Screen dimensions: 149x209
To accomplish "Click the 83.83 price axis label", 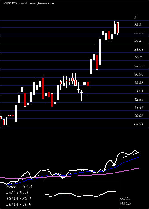I will [x=139, y=33].
